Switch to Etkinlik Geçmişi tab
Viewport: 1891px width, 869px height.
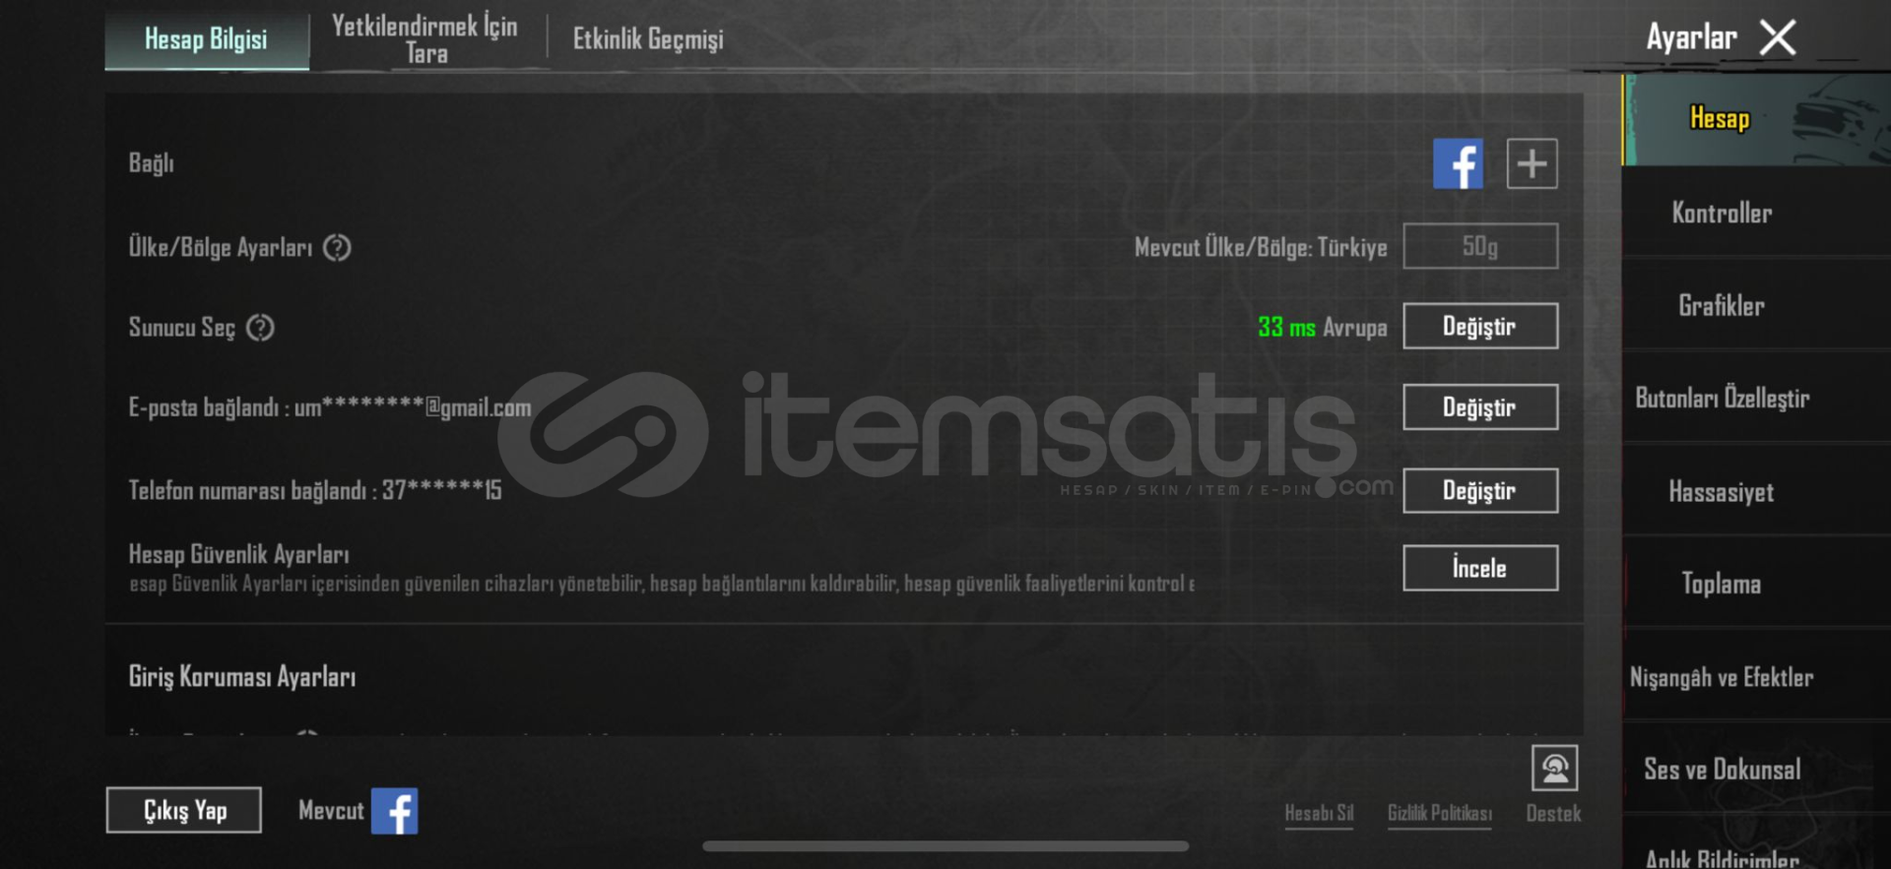click(648, 38)
